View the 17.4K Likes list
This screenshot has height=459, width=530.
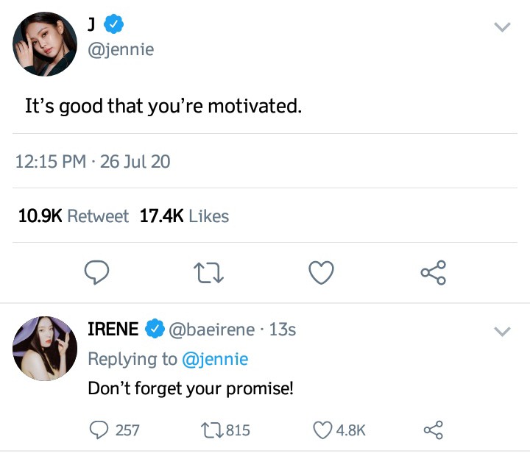click(x=184, y=216)
